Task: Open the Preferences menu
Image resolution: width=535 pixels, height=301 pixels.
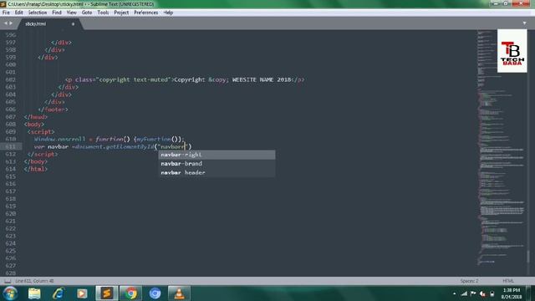Action: [x=145, y=13]
